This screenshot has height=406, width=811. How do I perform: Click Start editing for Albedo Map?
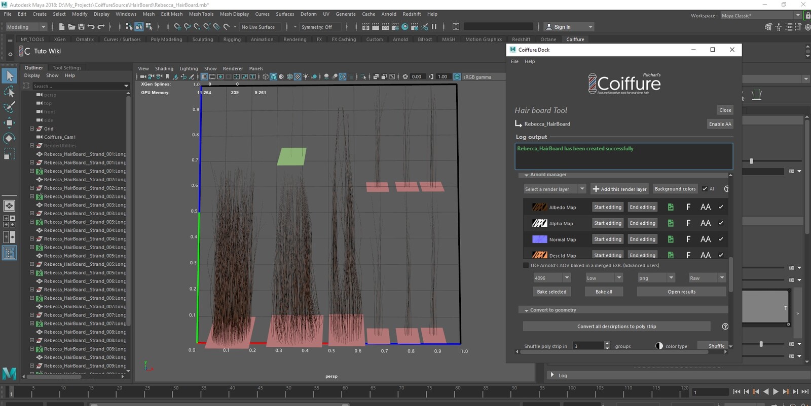608,207
